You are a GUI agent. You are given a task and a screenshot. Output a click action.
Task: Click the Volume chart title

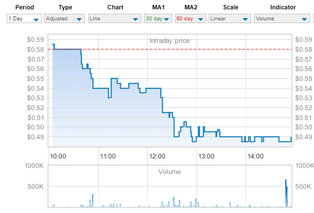pos(169,172)
